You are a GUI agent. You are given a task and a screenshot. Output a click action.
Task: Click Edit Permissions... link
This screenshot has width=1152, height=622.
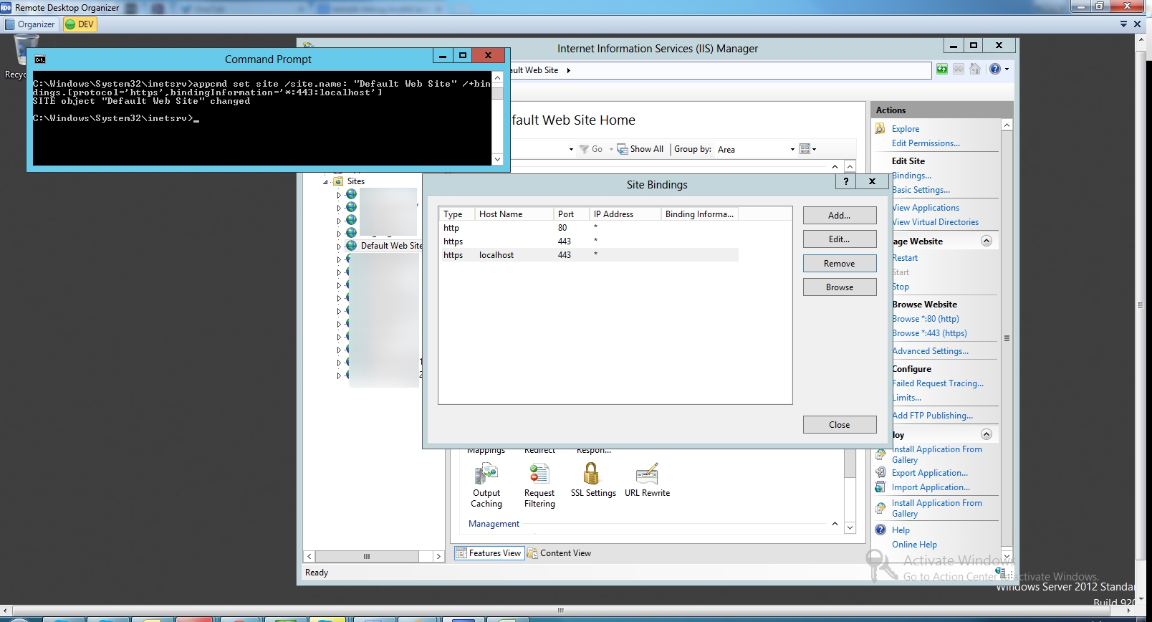tap(926, 143)
